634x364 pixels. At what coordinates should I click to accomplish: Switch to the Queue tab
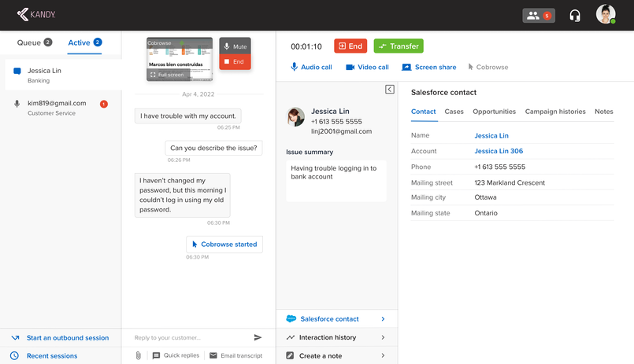pyautogui.click(x=35, y=42)
